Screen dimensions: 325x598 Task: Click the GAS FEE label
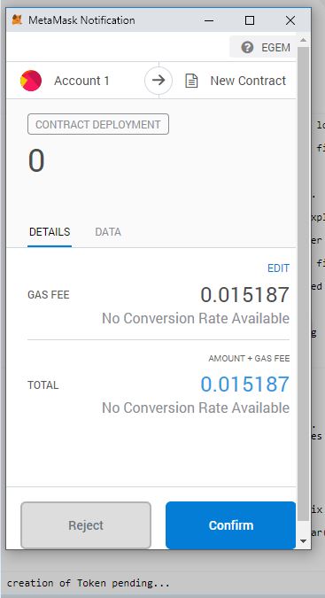click(x=49, y=295)
